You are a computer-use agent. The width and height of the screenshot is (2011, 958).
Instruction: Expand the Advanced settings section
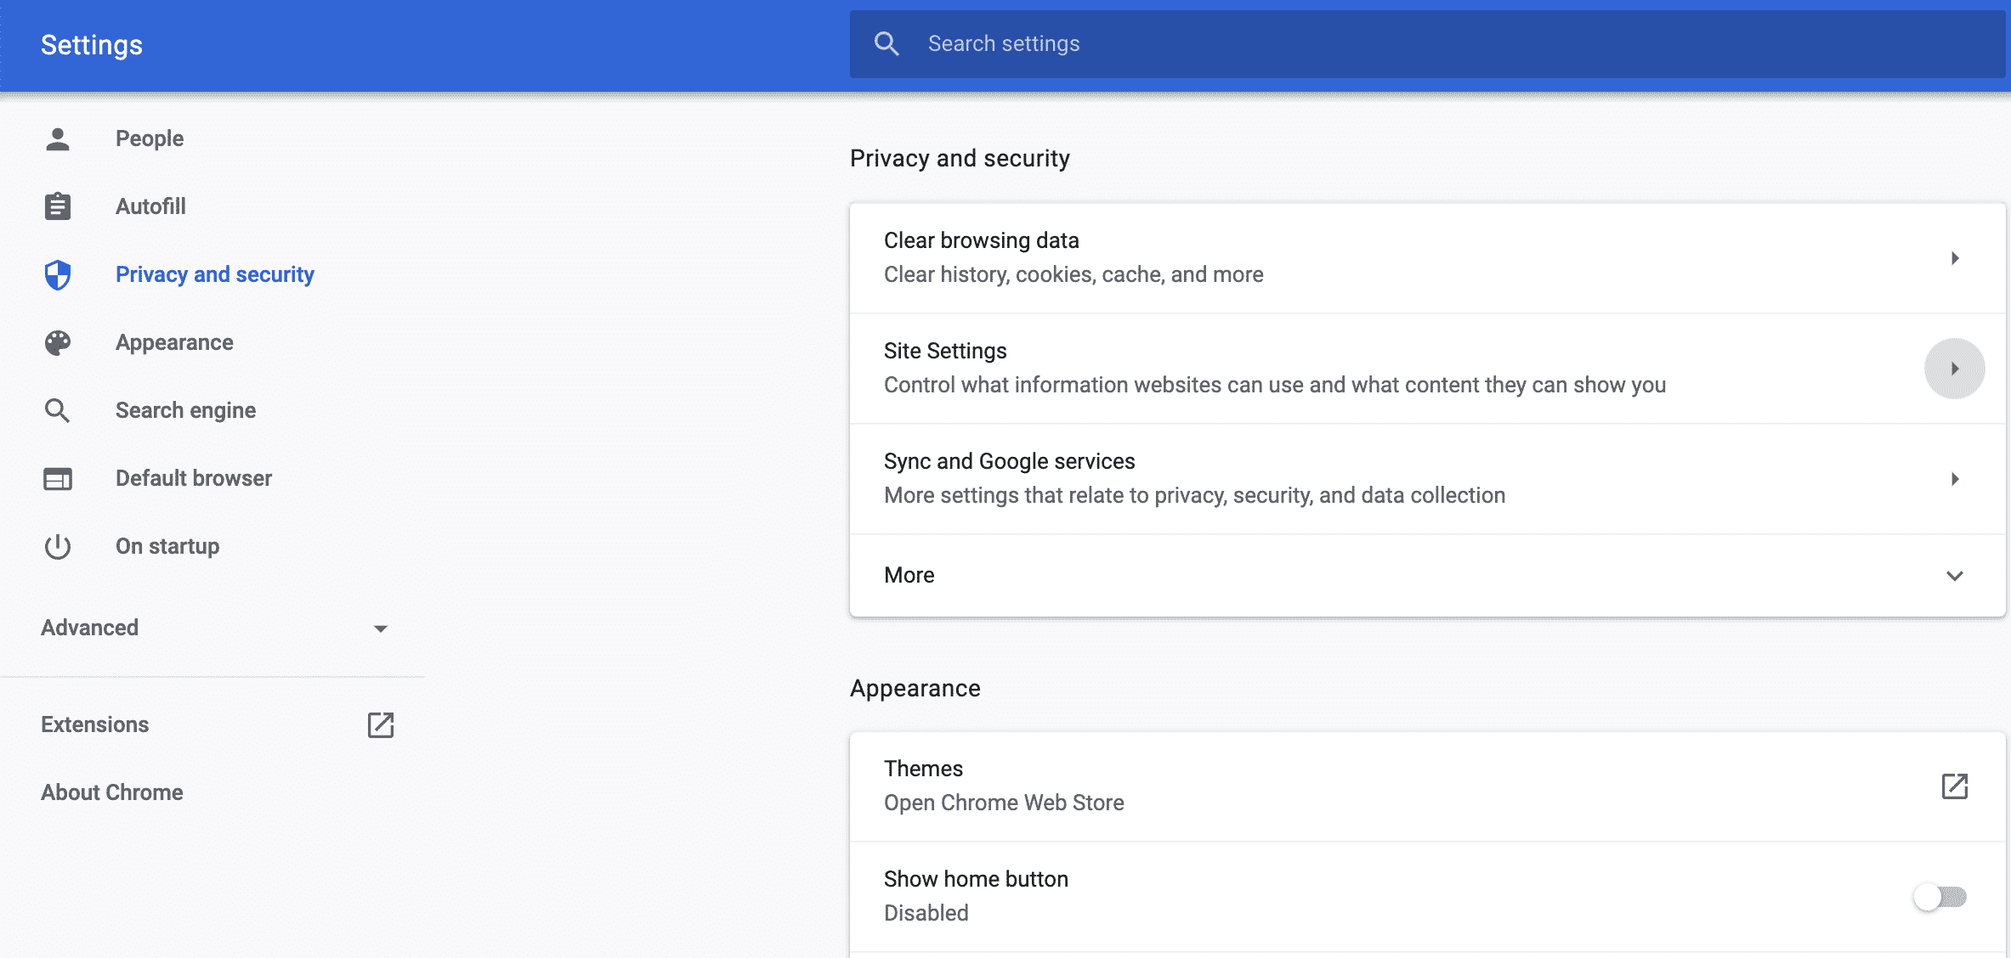point(381,628)
